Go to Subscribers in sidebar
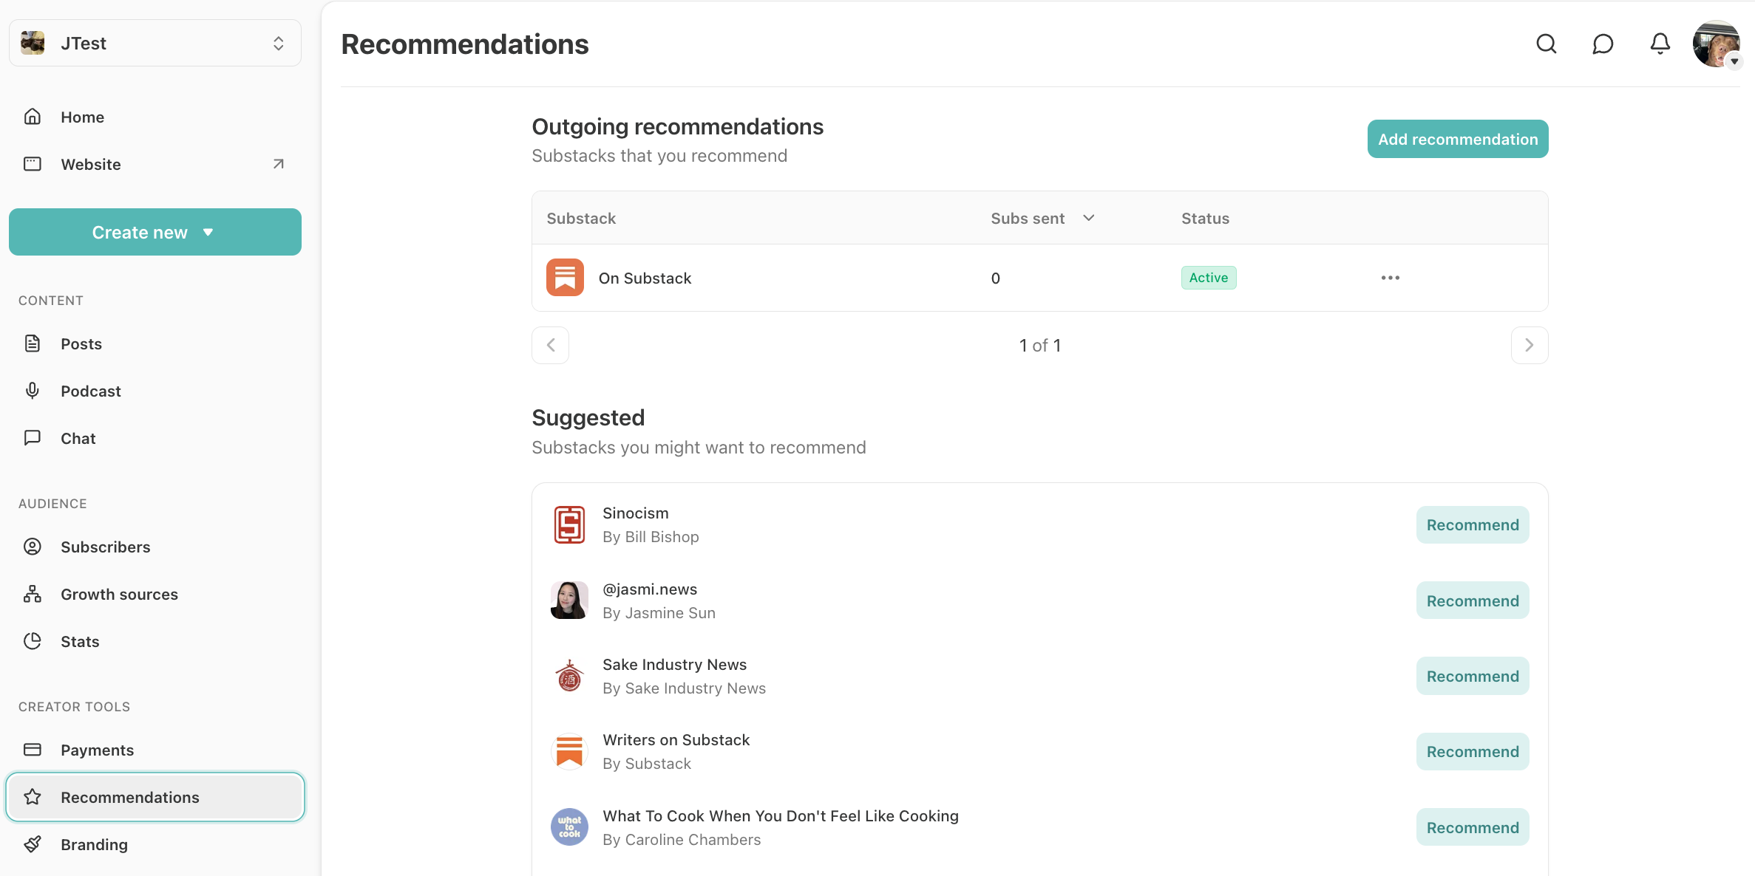Viewport: 1755px width, 876px height. pyautogui.click(x=105, y=547)
